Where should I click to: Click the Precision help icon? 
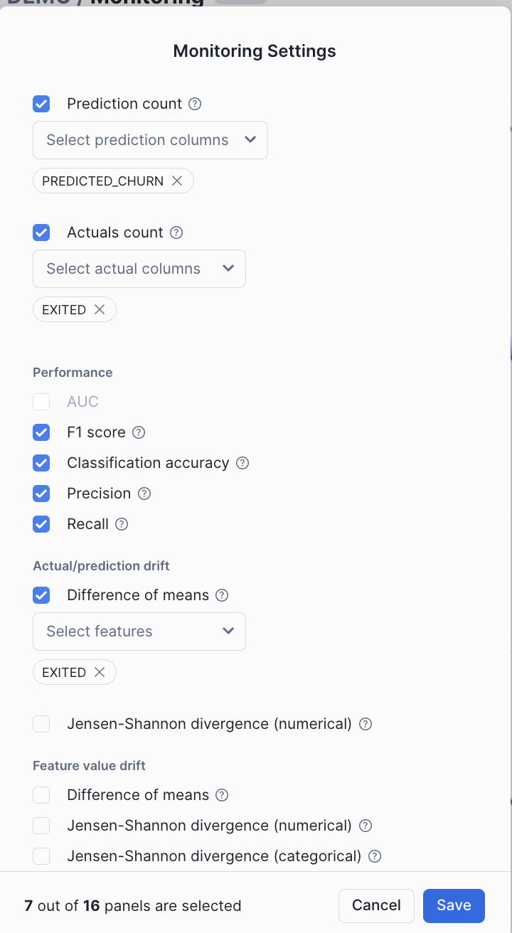pos(144,494)
